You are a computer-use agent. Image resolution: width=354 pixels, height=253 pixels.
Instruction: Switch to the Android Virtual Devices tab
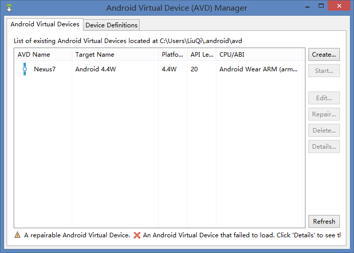(45, 24)
